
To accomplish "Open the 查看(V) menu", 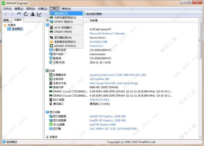I will coord(19,9).
